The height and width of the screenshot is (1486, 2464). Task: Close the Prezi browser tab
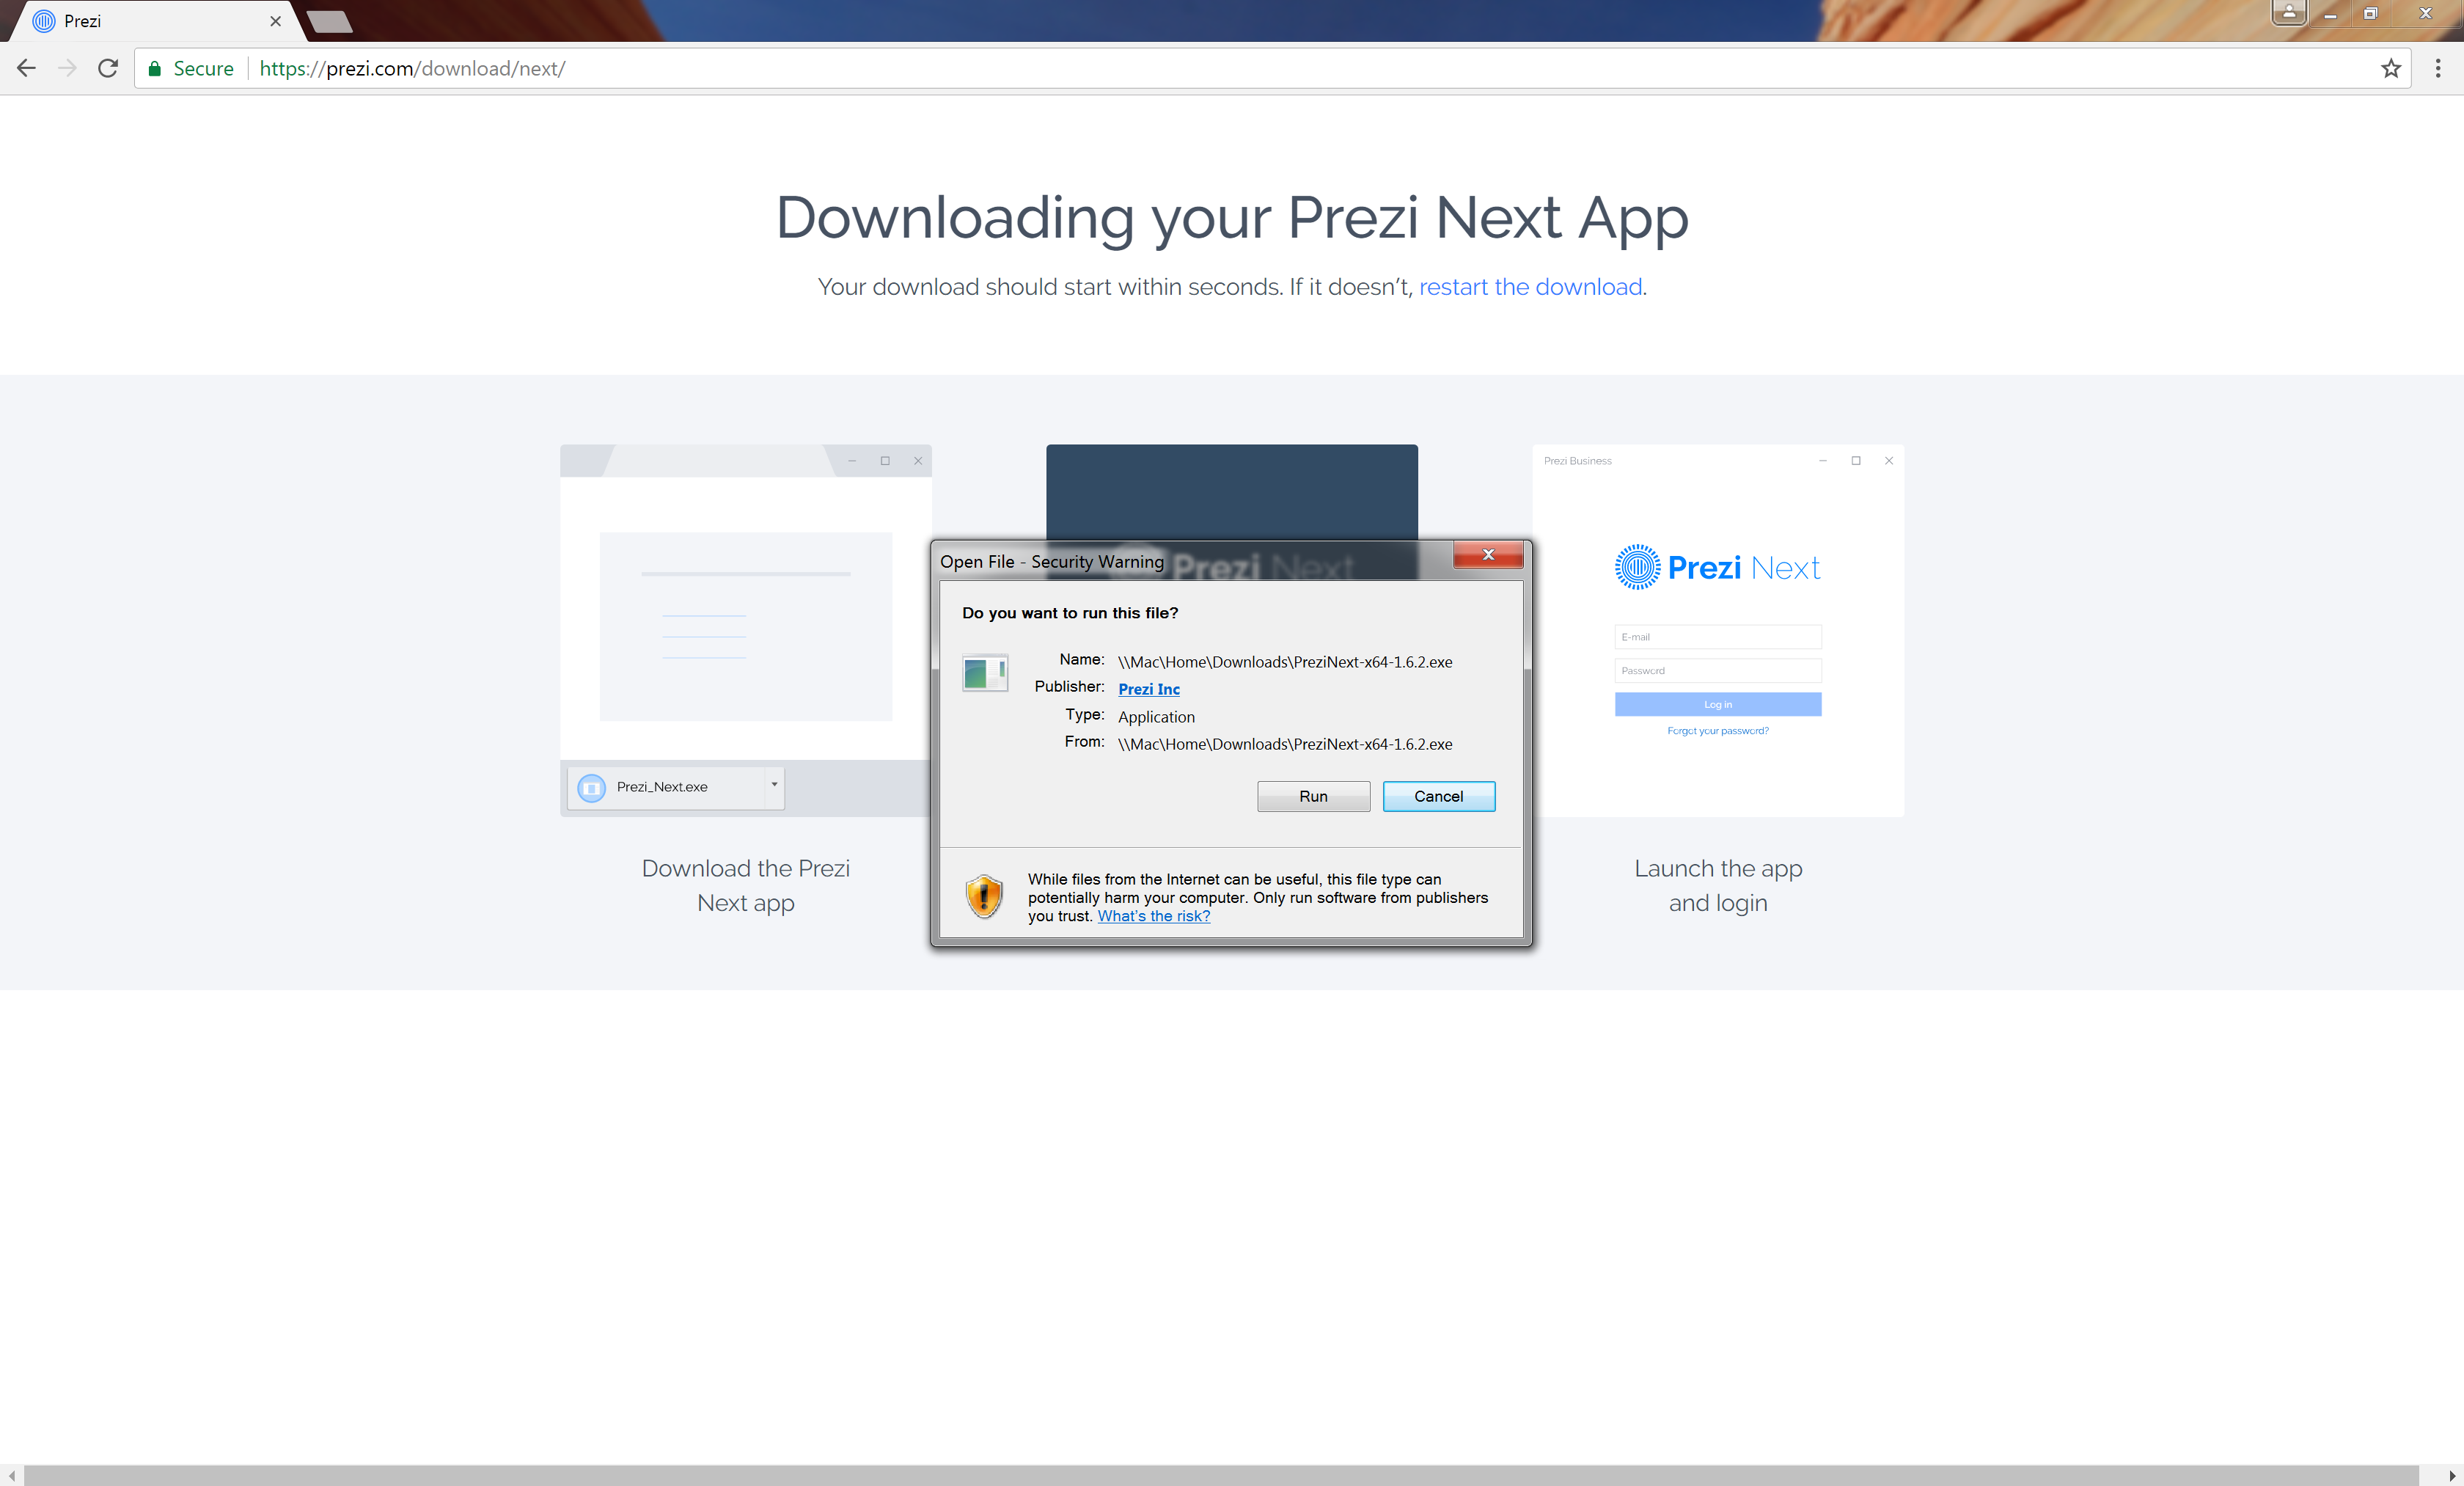[275, 21]
